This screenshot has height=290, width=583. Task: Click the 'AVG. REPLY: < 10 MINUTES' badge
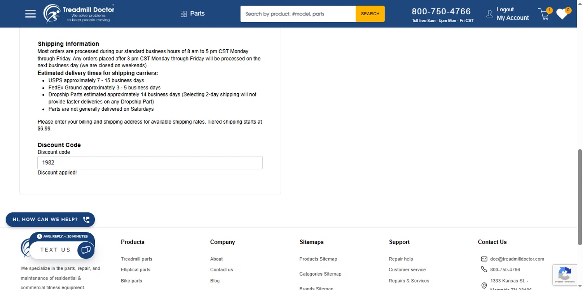(62, 236)
